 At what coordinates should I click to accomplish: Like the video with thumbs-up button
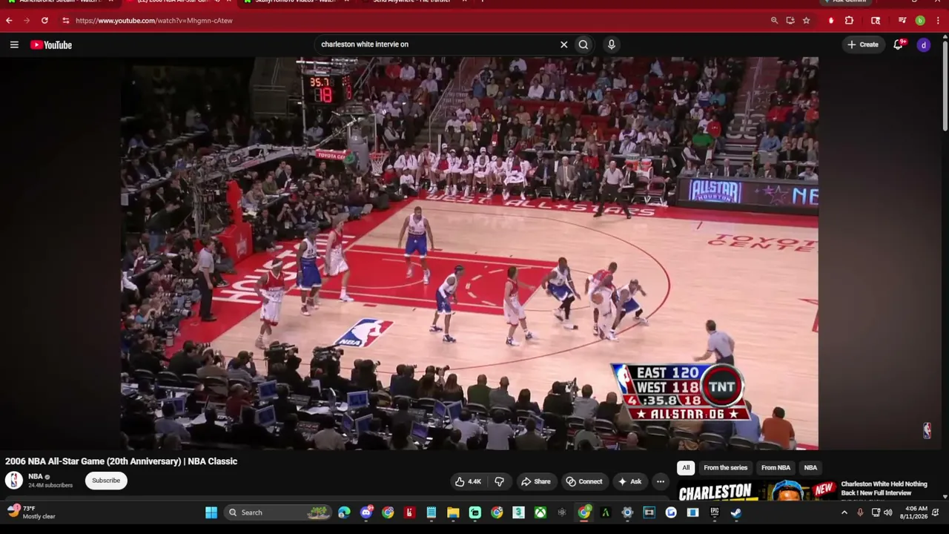click(x=468, y=481)
